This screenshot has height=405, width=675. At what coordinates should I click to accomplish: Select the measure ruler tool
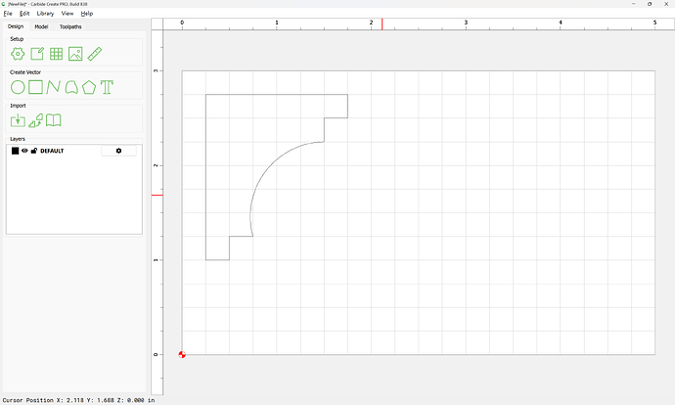tap(95, 54)
